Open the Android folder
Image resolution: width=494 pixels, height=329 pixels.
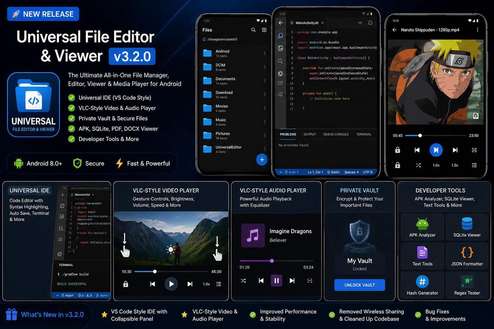[x=235, y=53]
